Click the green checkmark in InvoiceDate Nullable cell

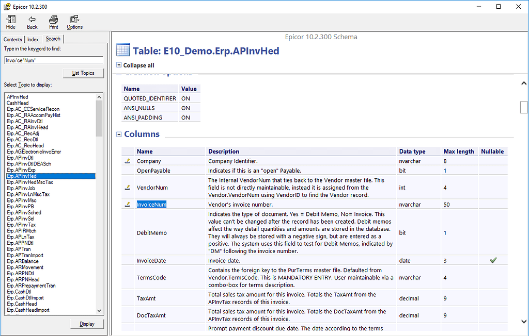point(493,260)
